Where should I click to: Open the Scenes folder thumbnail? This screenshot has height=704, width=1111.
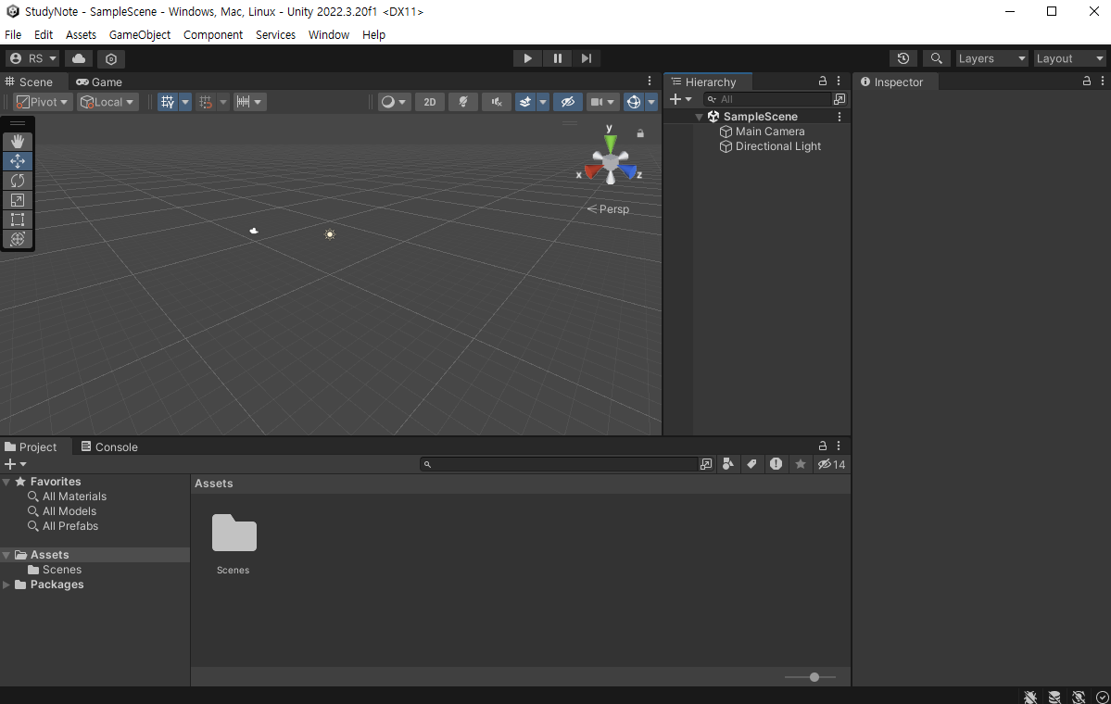tap(234, 533)
